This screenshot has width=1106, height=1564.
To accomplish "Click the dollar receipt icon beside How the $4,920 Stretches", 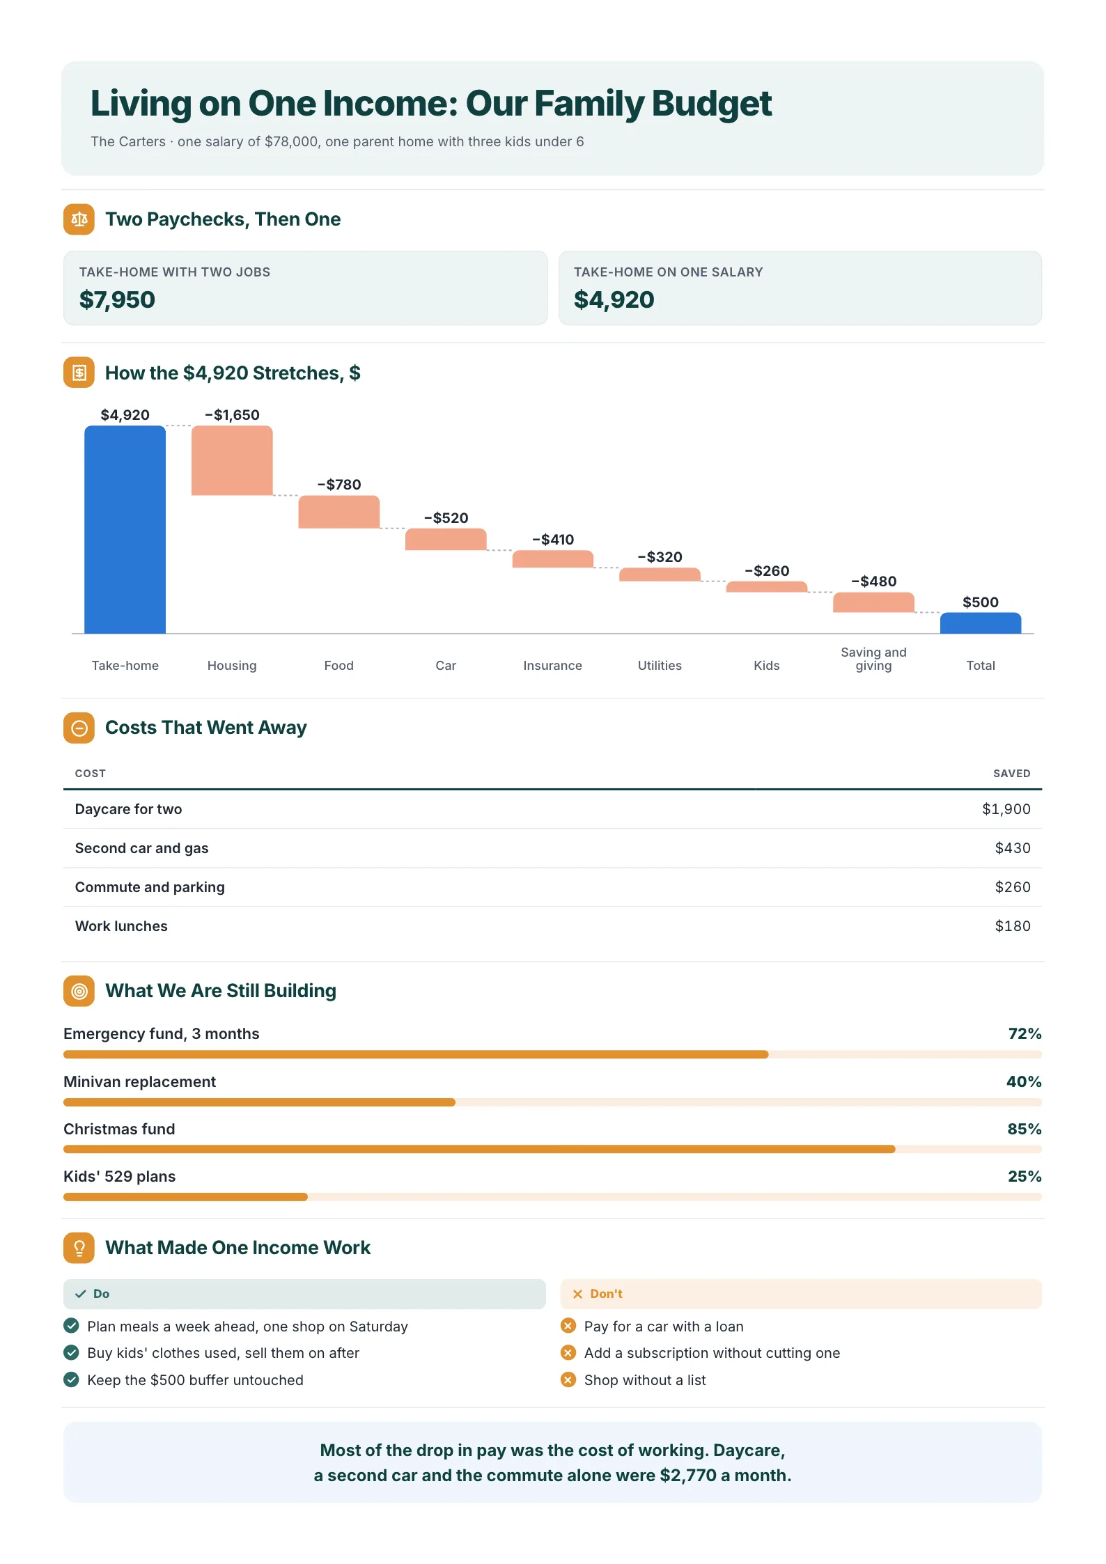I will coord(79,373).
